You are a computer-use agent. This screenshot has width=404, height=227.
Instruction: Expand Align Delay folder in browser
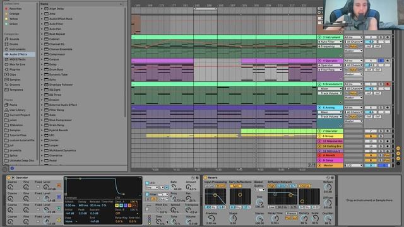(x=42, y=9)
